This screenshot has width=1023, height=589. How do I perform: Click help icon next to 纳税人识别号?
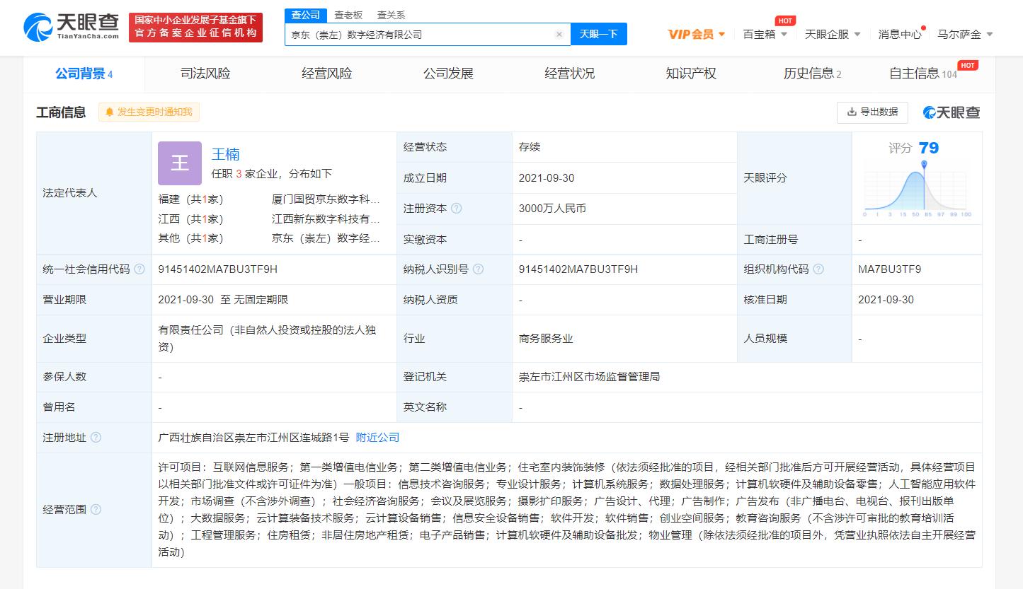tap(479, 269)
